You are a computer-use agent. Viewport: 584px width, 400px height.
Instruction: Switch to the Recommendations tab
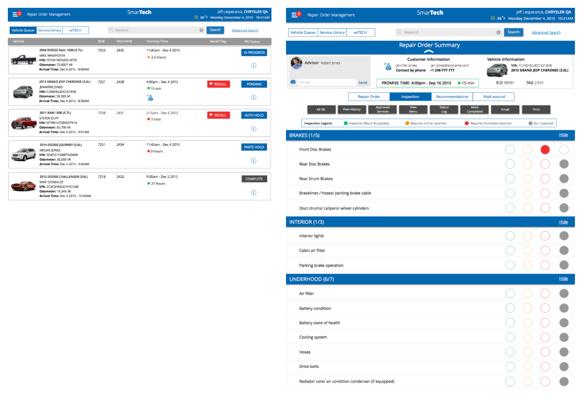[x=452, y=97]
